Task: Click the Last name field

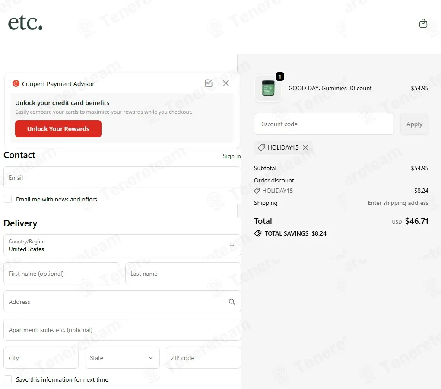Action: coord(183,274)
